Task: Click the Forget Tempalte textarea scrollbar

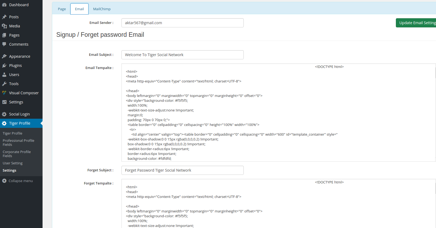Action: coord(435,188)
